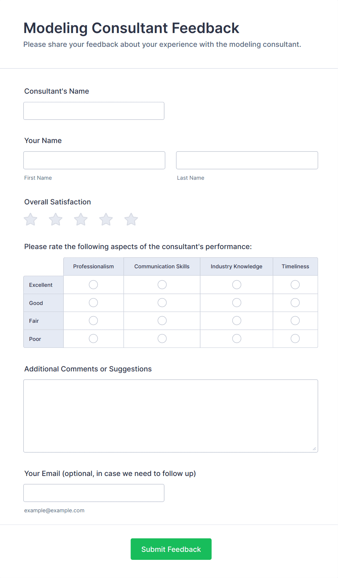Pick Poor for Professionalism
This screenshot has height=578, width=338.
(x=93, y=339)
